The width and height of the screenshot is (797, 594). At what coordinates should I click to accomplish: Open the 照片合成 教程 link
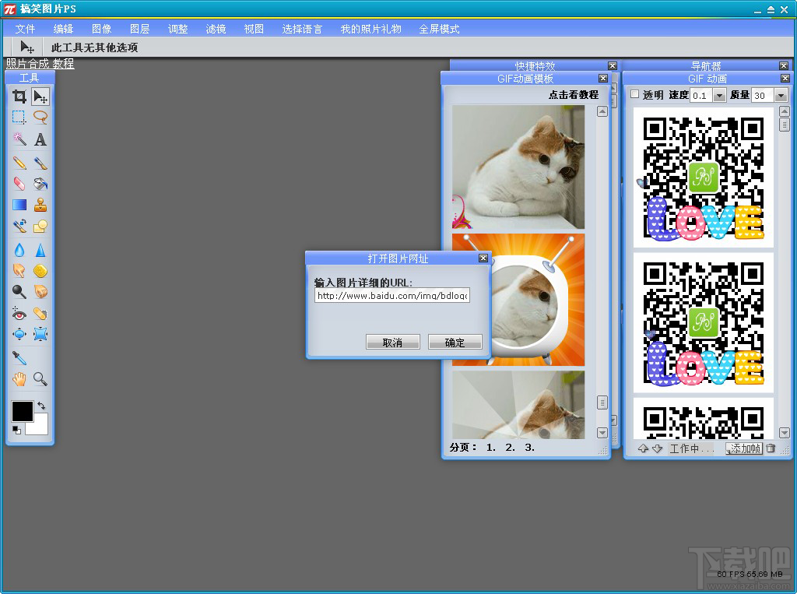[40, 64]
